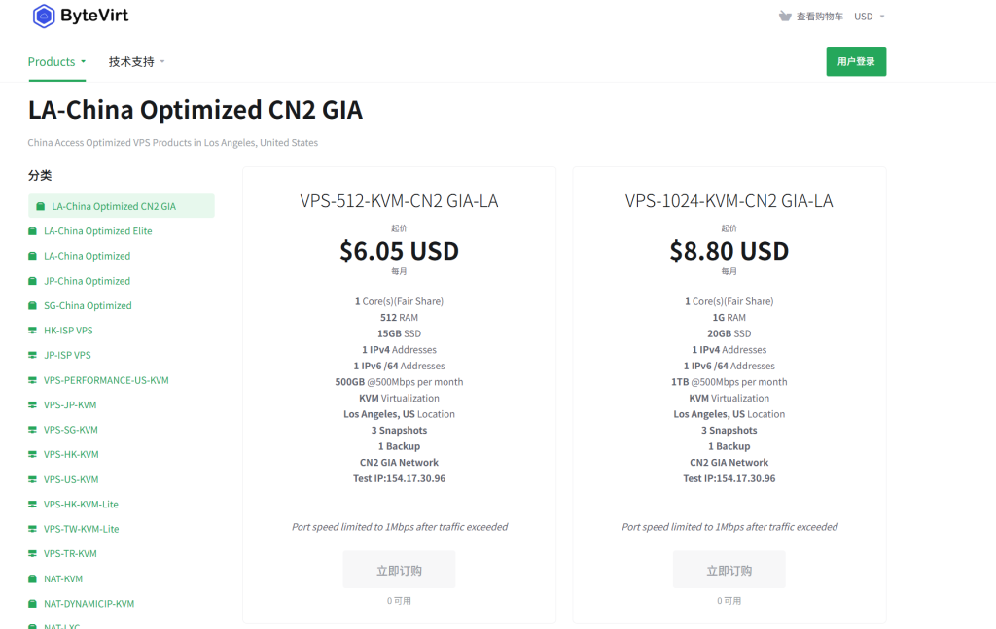The width and height of the screenshot is (996, 629).
Task: Select the LA-China Optimized CN2 GIA category
Action: [x=114, y=206]
